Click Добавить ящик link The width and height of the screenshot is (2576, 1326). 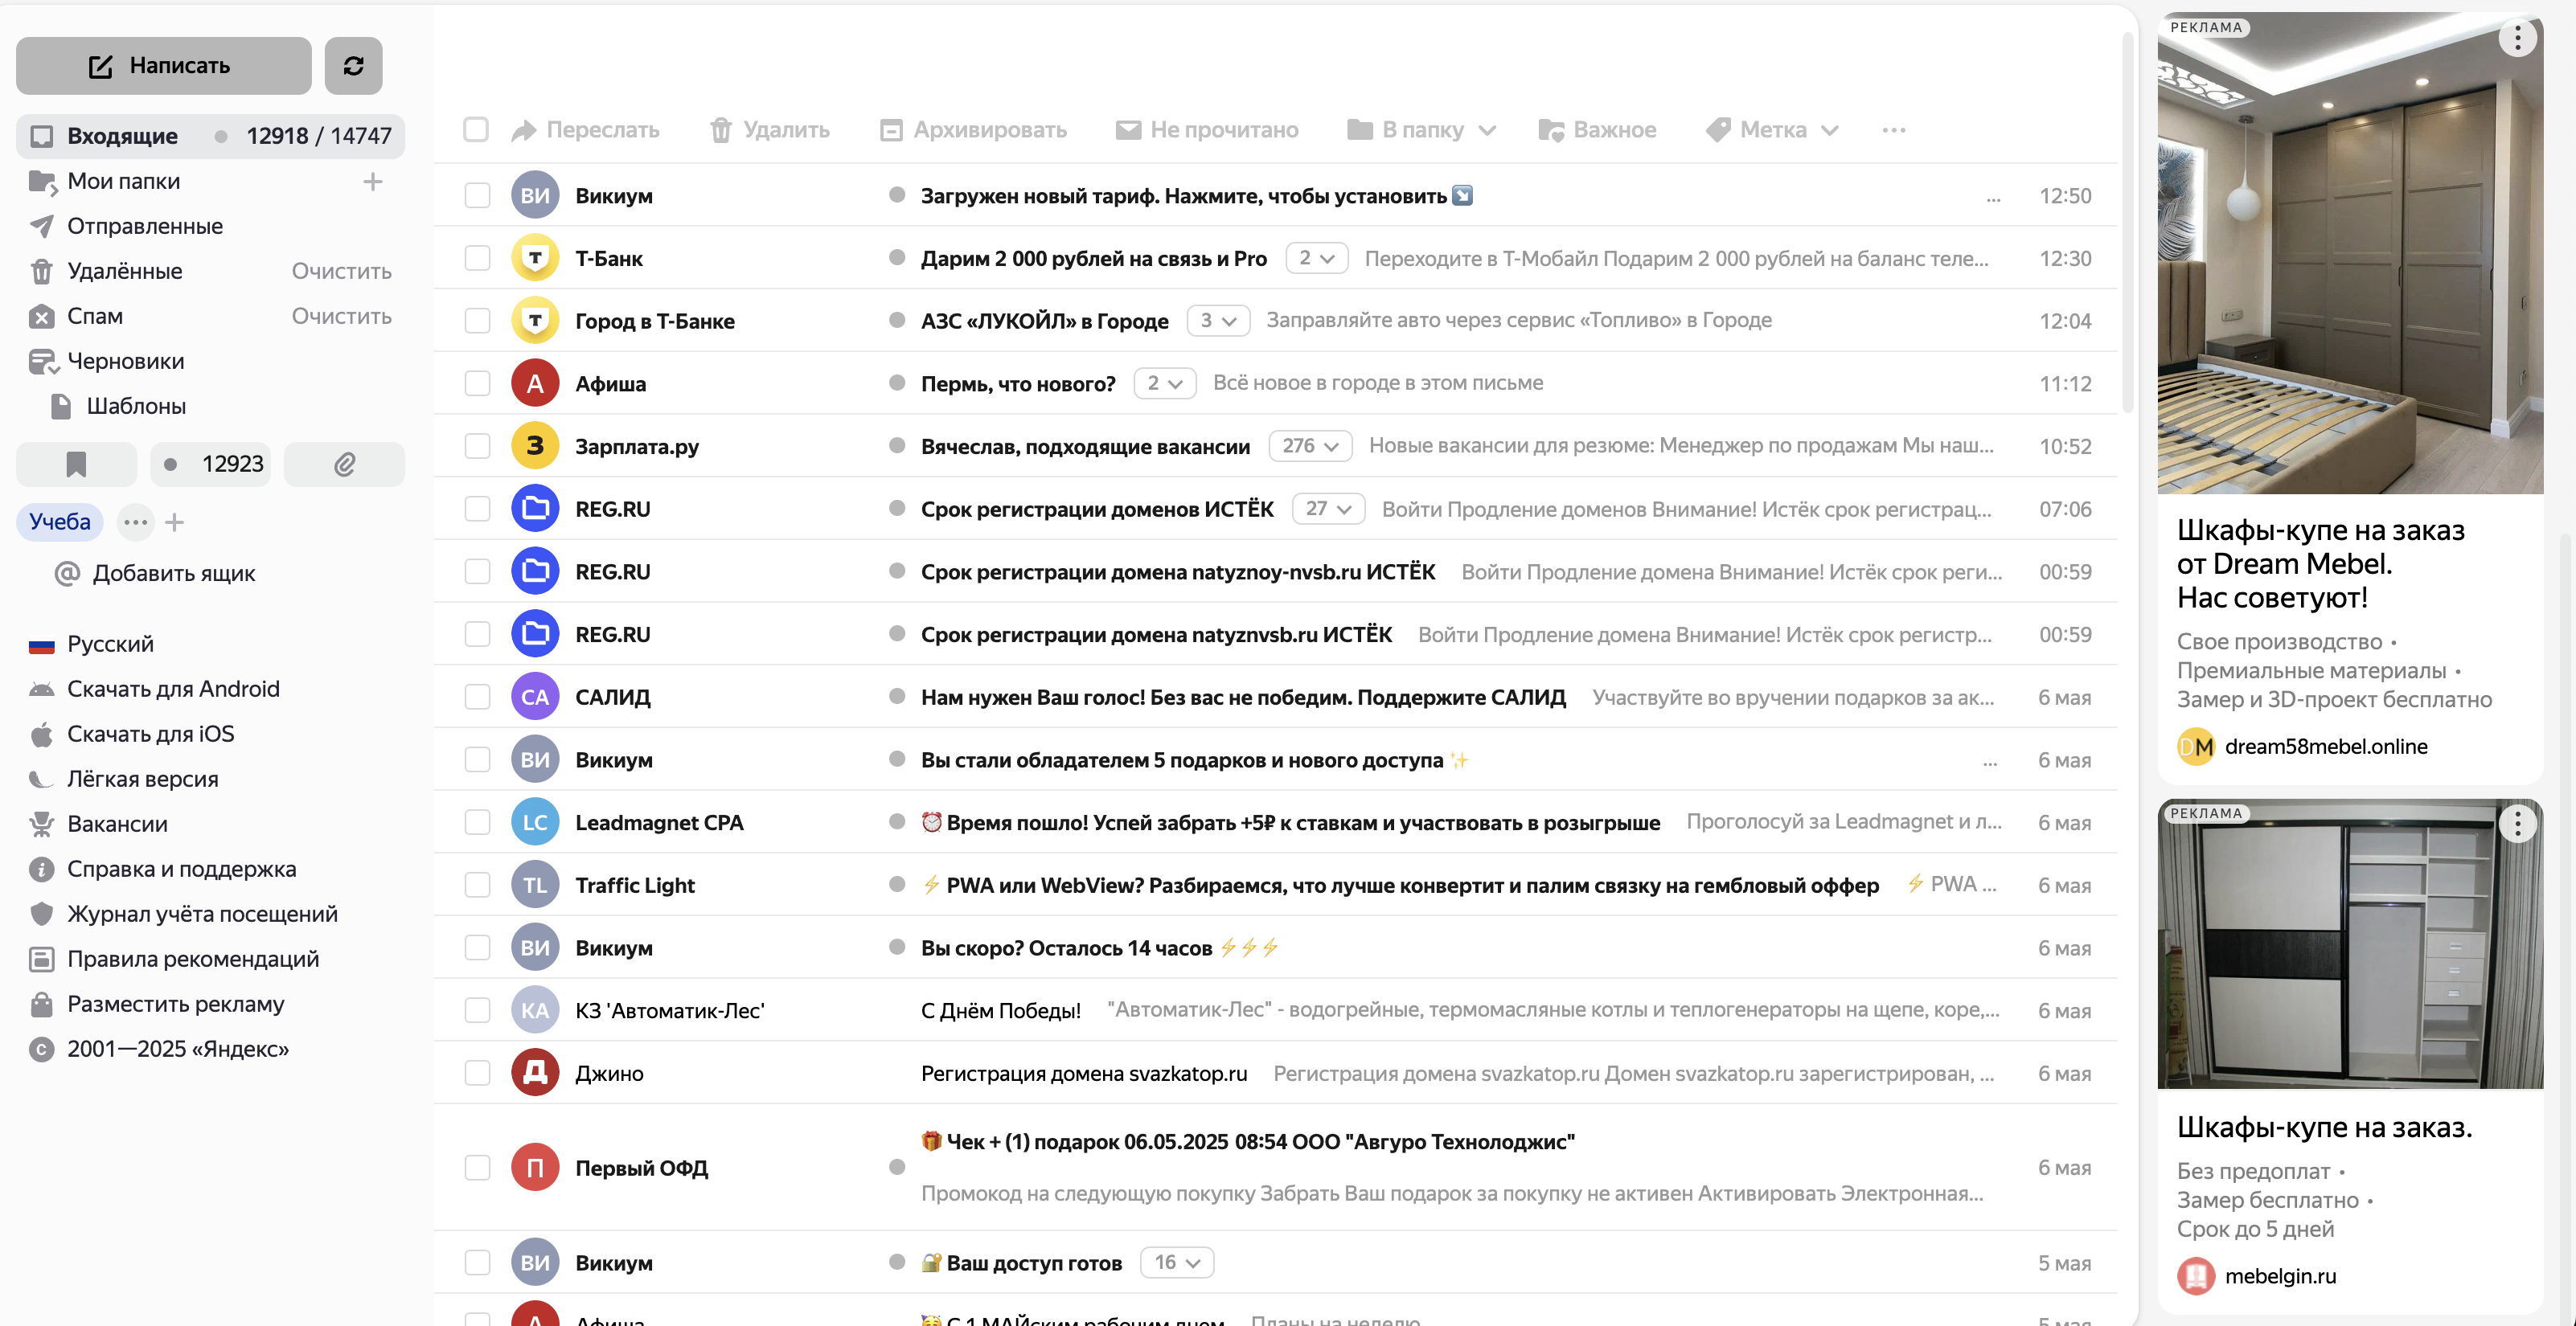coord(156,574)
